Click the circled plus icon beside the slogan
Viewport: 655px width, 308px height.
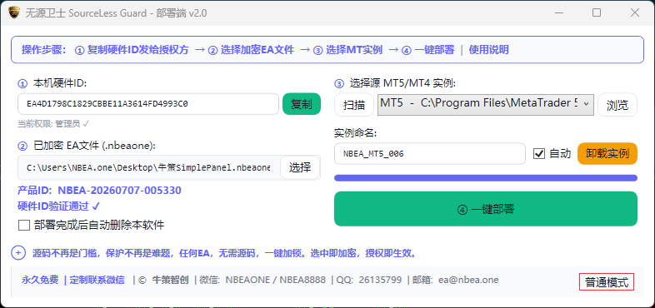coord(18,253)
